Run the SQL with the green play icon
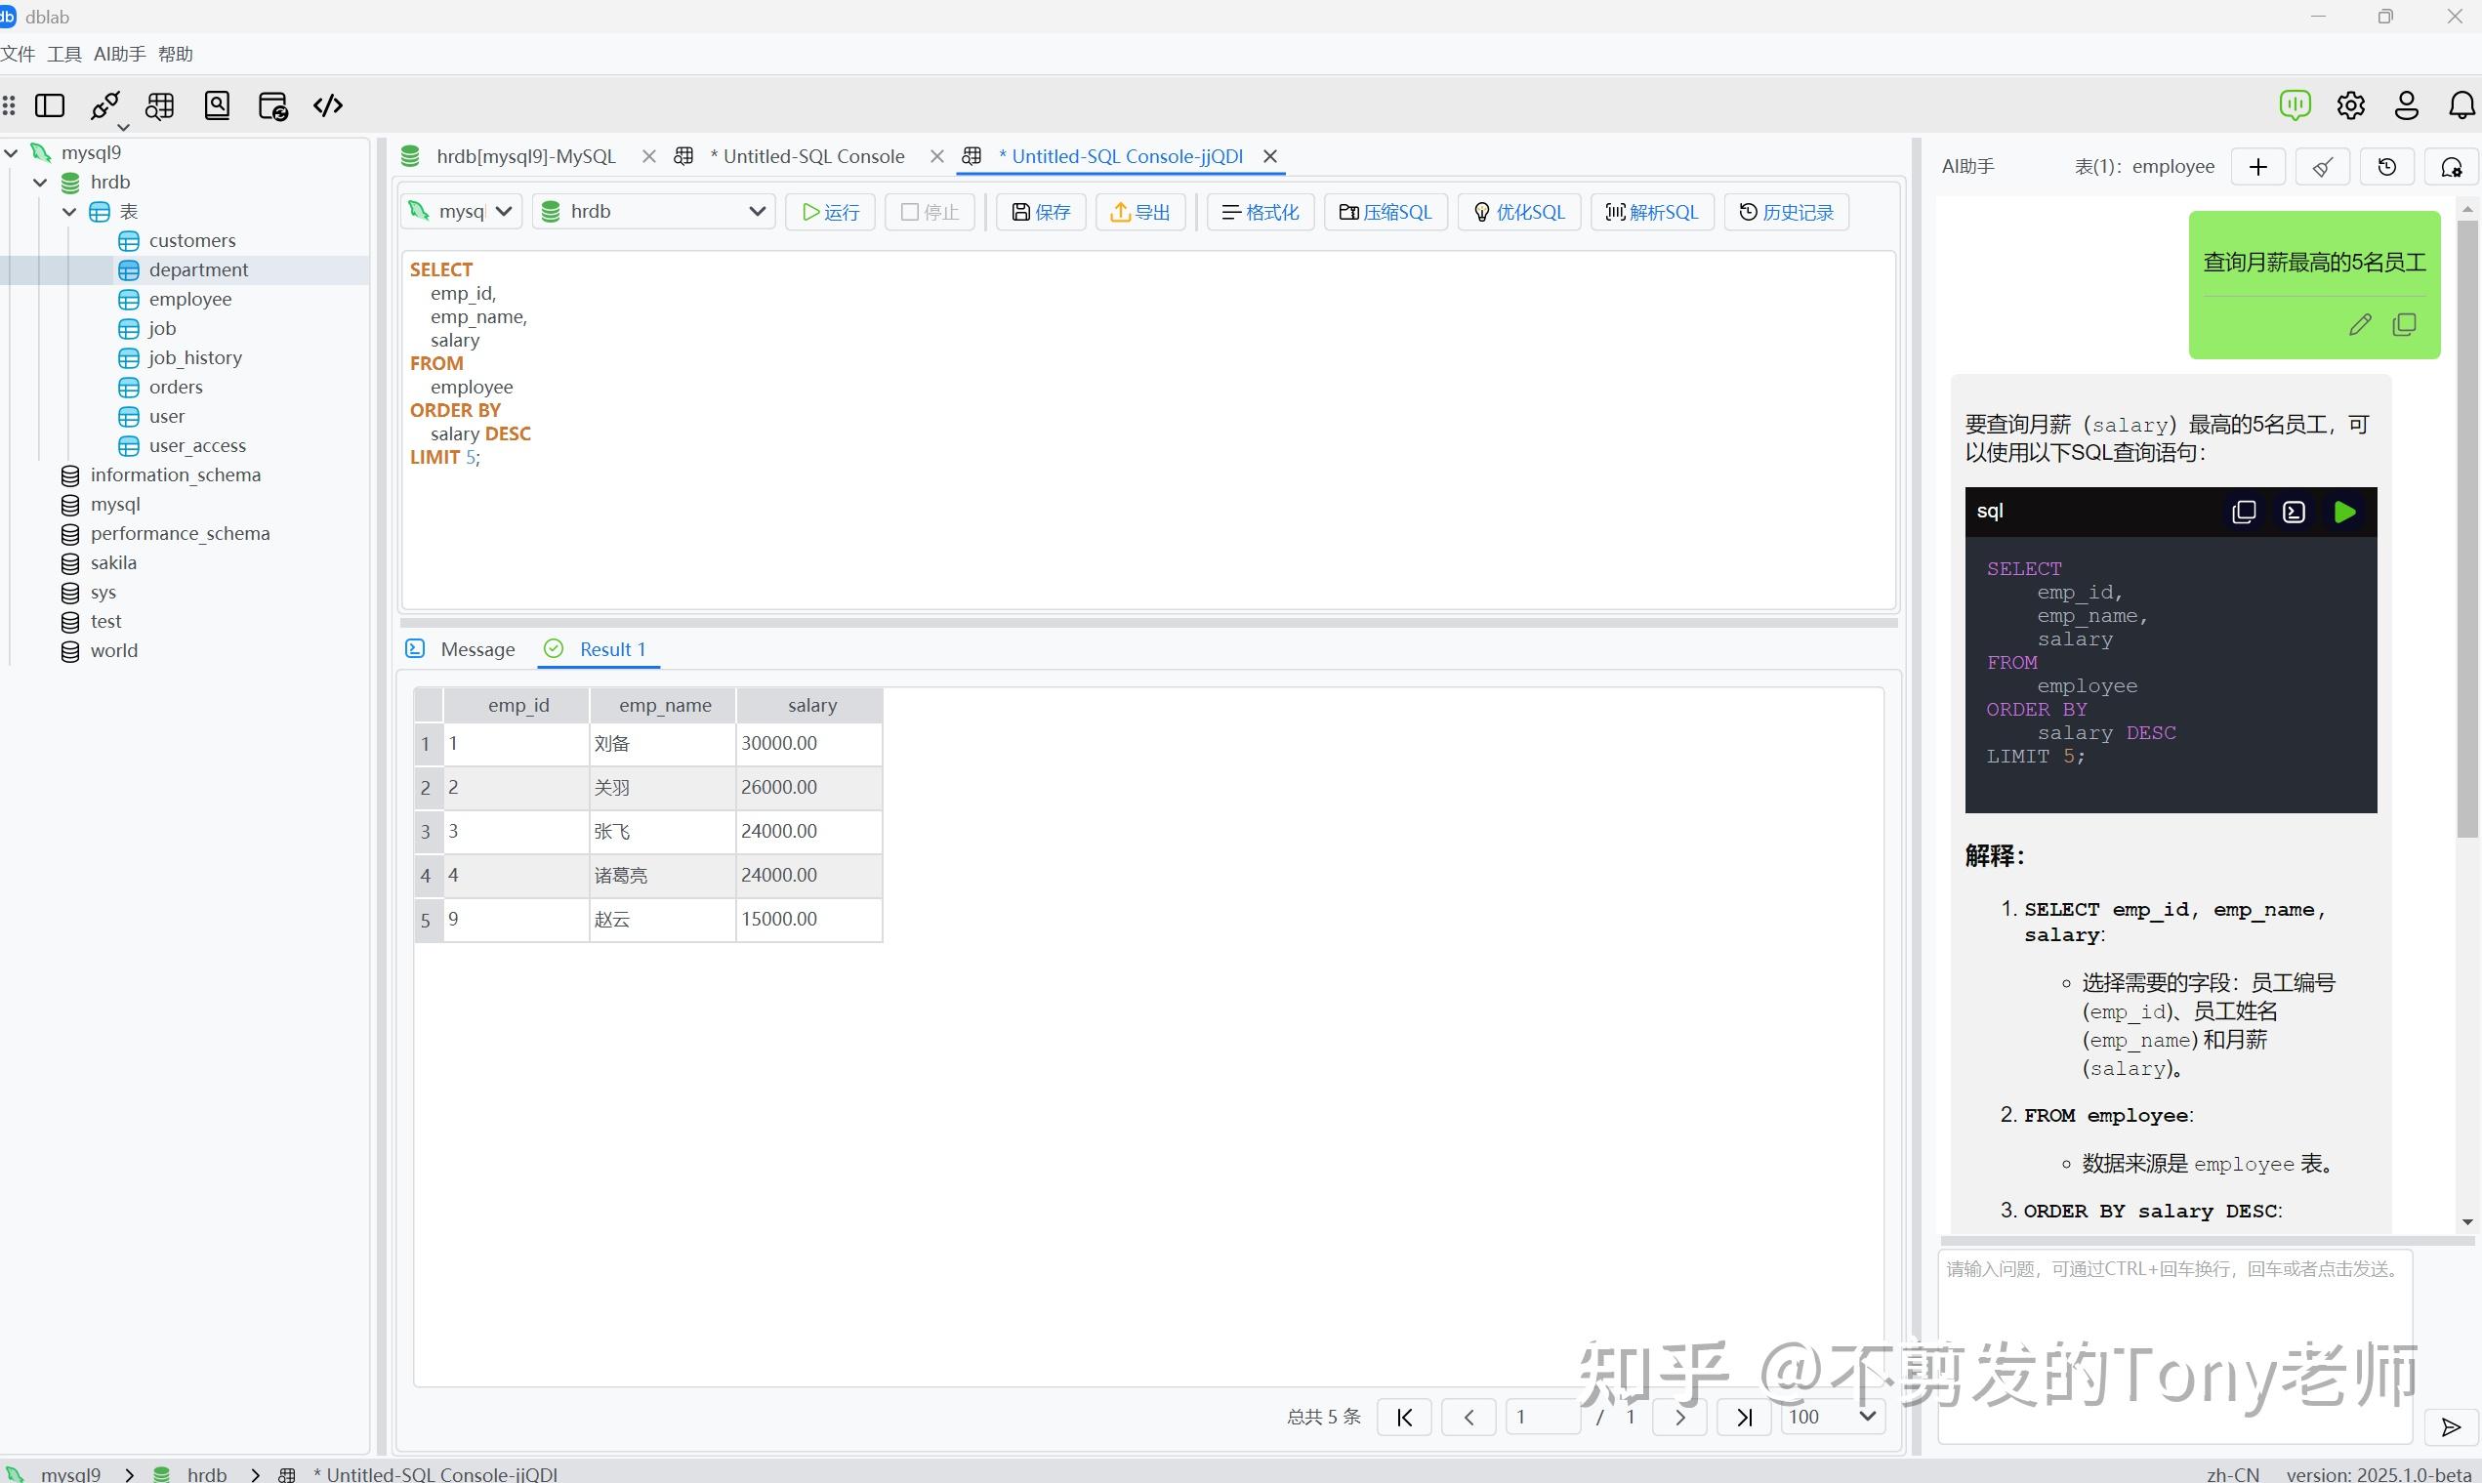The width and height of the screenshot is (2482, 1483). 2345,512
